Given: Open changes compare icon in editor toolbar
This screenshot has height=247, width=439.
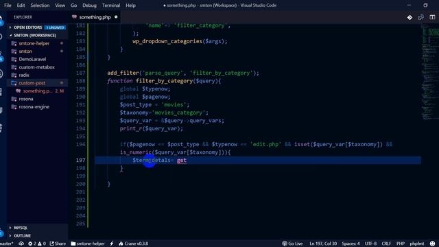Looking at the screenshot, I should point(420,17).
